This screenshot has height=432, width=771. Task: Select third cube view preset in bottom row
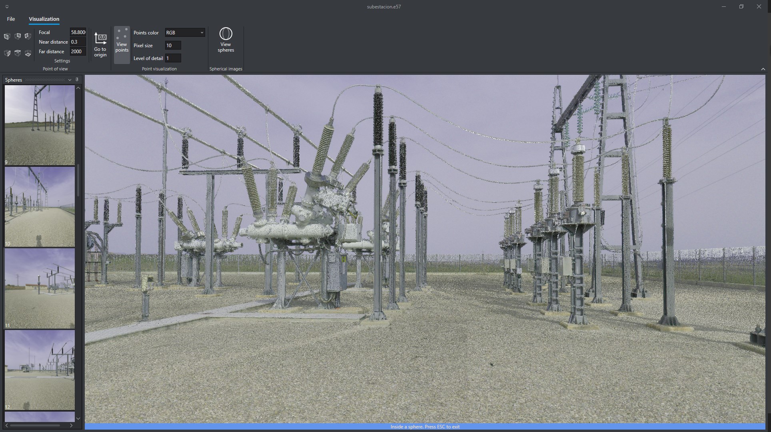28,53
